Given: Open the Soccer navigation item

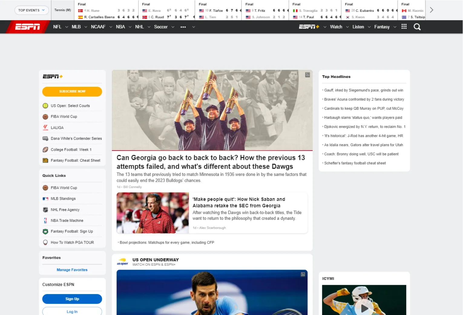Looking at the screenshot, I should click(x=161, y=27).
